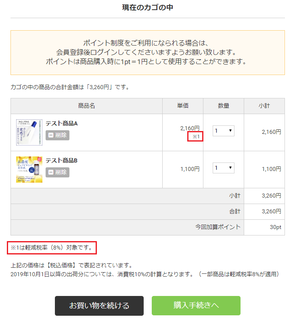Expand the quantity selector for テスト商品B

pyautogui.click(x=223, y=168)
